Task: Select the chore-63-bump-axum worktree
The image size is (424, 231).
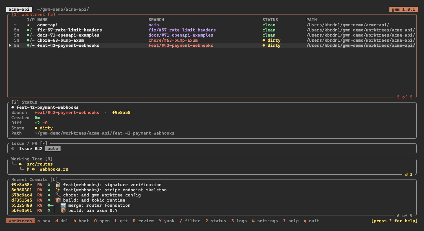Action: pos(60,40)
